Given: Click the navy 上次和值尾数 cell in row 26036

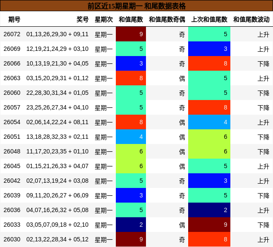Looking at the screenshot, I should [x=209, y=210].
